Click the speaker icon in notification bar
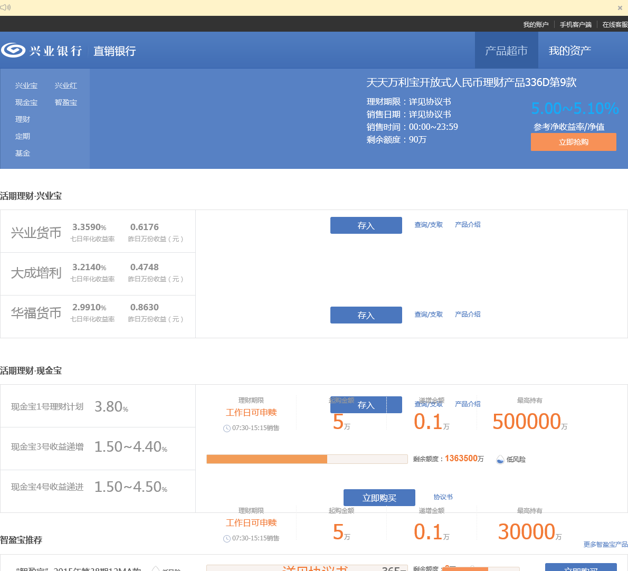This screenshot has height=571, width=628. pos(6,7)
